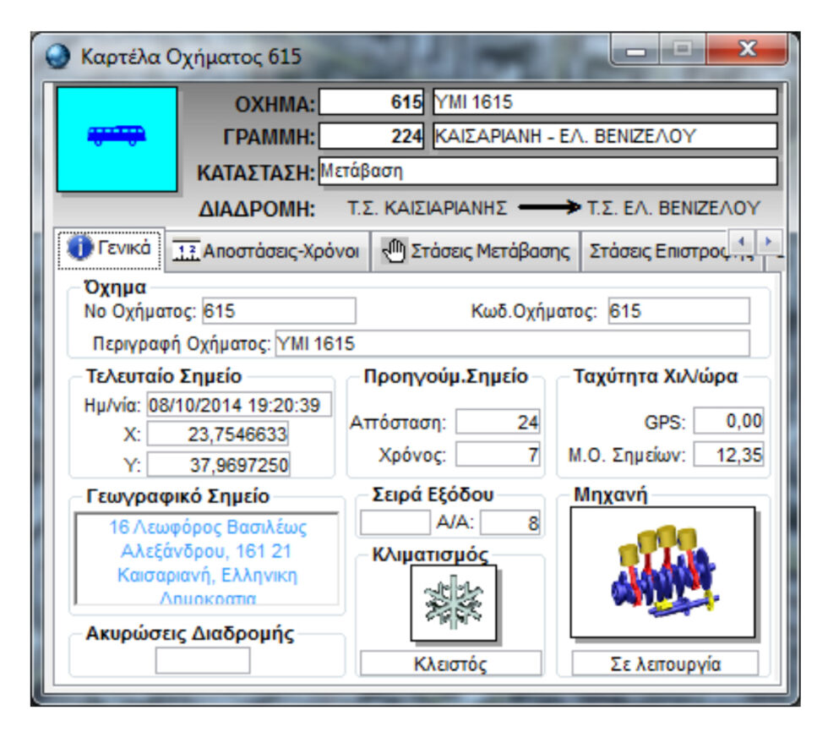Click the X coordinate field 23,7546633
The width and height of the screenshot is (828, 732).
click(218, 434)
